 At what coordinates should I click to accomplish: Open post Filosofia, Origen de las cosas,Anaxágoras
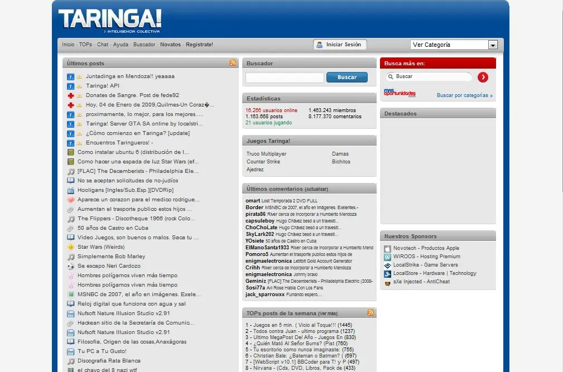(x=132, y=342)
